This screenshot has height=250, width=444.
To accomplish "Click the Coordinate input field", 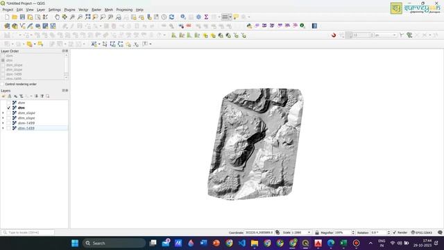I will coord(259,233).
